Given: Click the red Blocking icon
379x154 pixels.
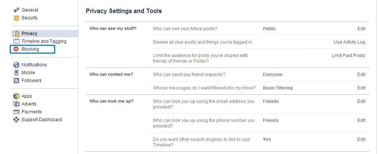Looking at the screenshot, I should coord(16,49).
